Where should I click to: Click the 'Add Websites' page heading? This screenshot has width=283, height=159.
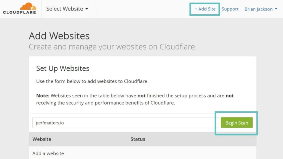(x=59, y=36)
